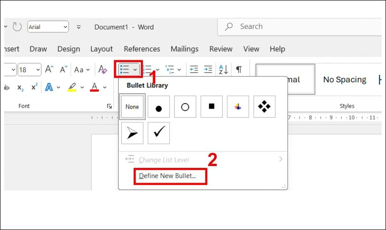Choose Define New Bullet option
This screenshot has width=386, height=230.
(167, 176)
